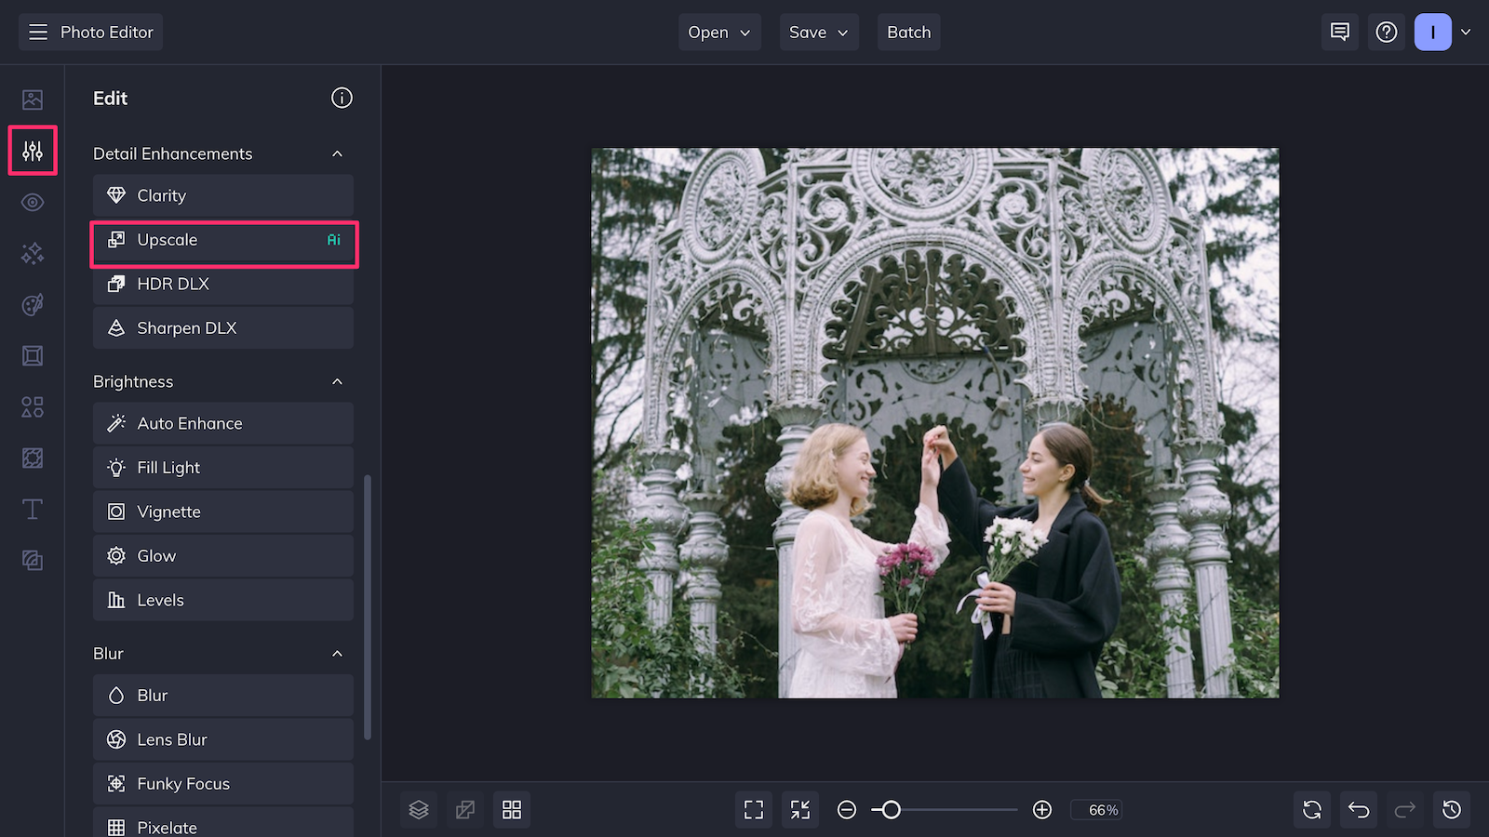The image size is (1489, 837).
Task: Open the hamburger menu next to Photo Editor
Action: click(37, 31)
